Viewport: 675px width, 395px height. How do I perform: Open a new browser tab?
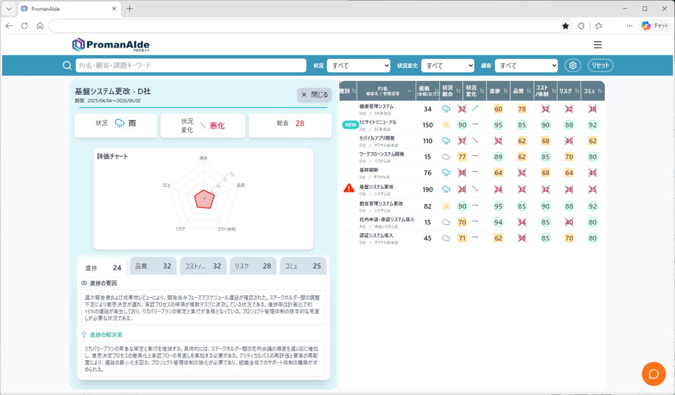130,8
